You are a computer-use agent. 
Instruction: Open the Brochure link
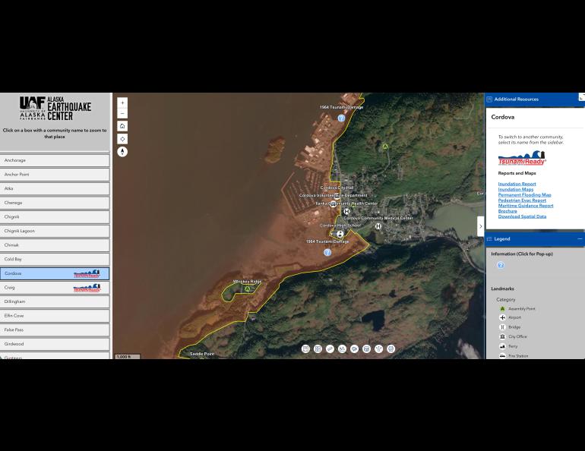508,211
